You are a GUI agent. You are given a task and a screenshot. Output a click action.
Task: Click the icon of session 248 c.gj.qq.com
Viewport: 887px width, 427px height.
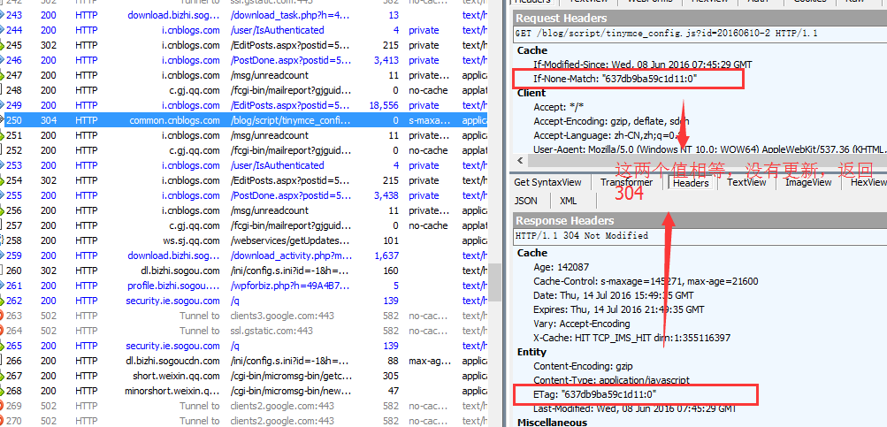(3, 90)
